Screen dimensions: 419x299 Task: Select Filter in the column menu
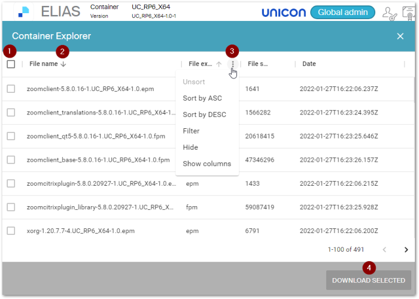click(191, 131)
